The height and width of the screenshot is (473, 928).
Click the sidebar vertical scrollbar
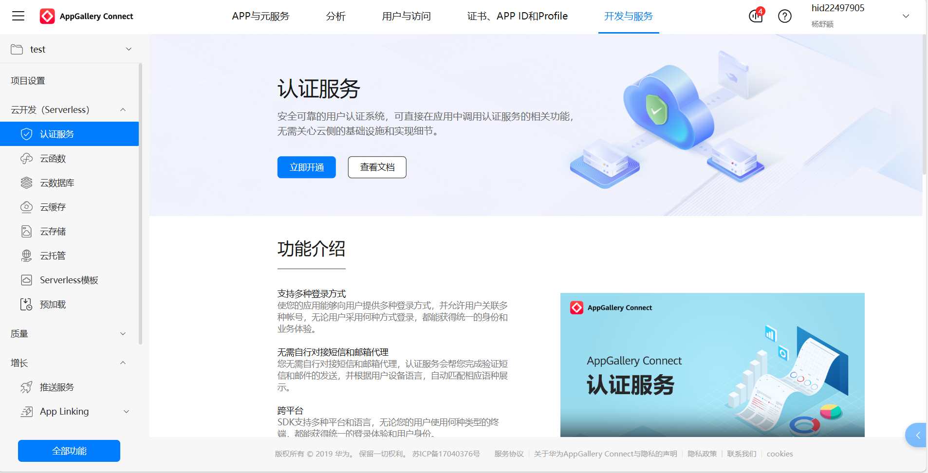(140, 204)
